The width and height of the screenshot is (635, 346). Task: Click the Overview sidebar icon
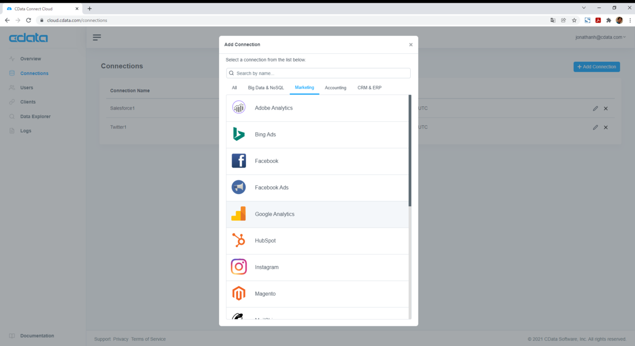12,59
